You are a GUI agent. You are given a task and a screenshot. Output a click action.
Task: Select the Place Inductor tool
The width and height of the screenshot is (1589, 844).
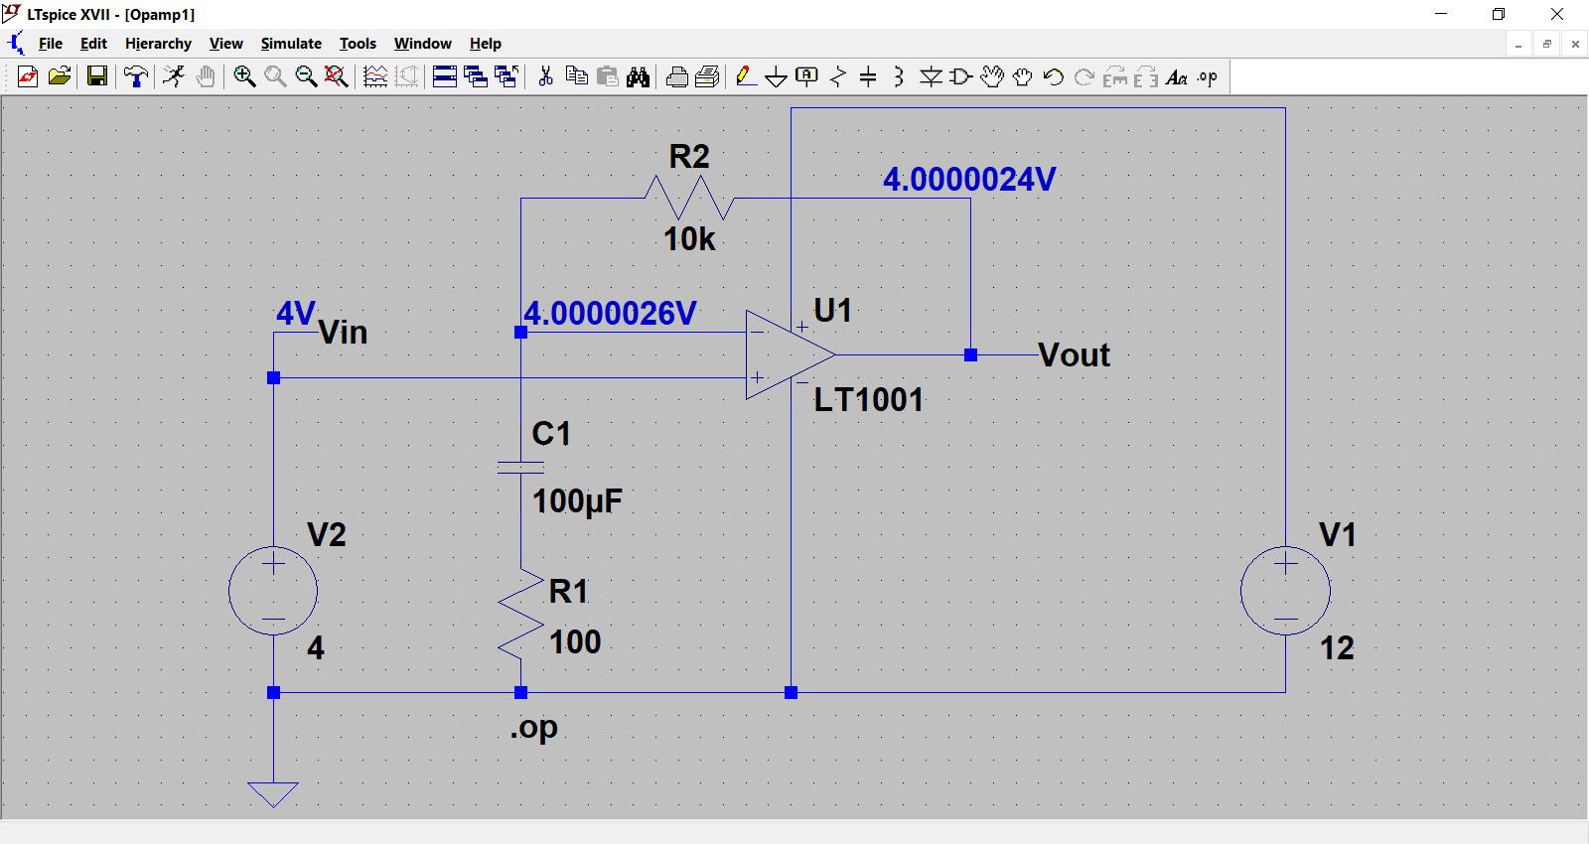(899, 76)
